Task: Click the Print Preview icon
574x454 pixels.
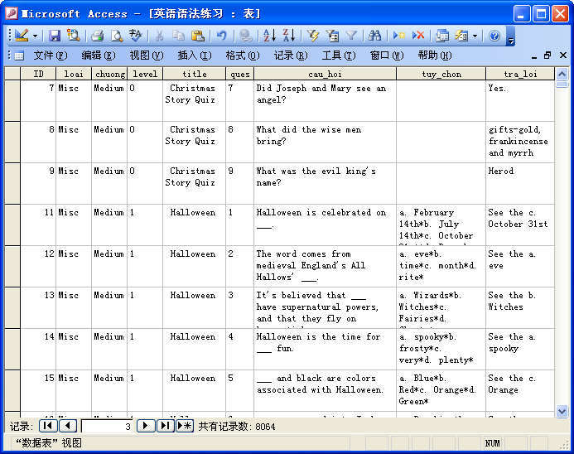Action: [x=117, y=36]
